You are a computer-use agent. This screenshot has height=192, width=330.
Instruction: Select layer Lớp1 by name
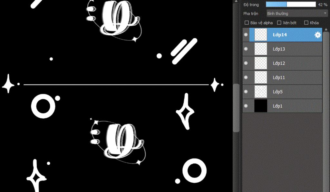coord(277,106)
